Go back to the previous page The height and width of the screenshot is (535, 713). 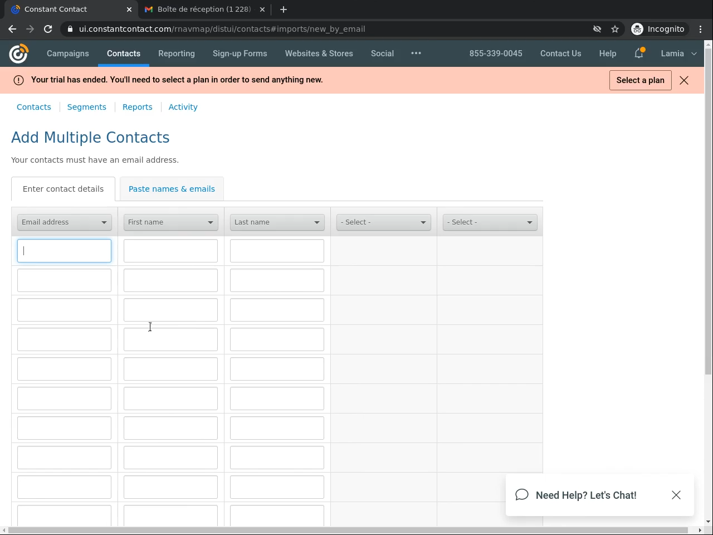click(x=12, y=29)
